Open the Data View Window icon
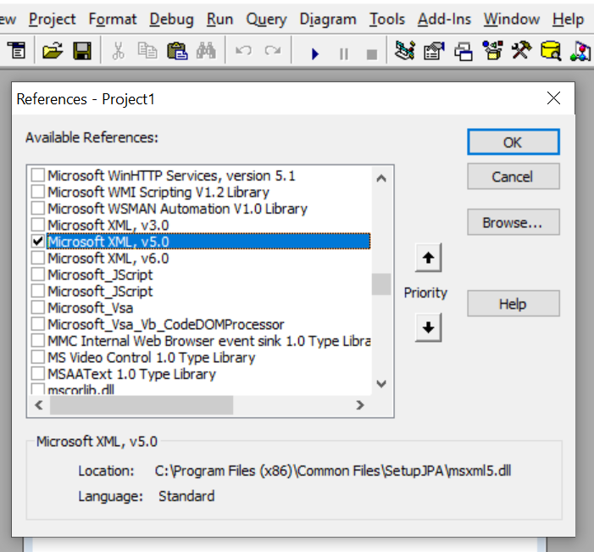The height and width of the screenshot is (552, 594). (x=551, y=50)
